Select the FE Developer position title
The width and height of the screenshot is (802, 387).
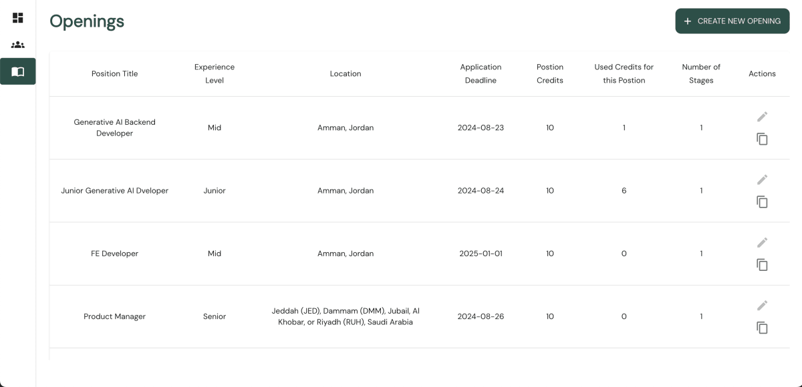(114, 254)
